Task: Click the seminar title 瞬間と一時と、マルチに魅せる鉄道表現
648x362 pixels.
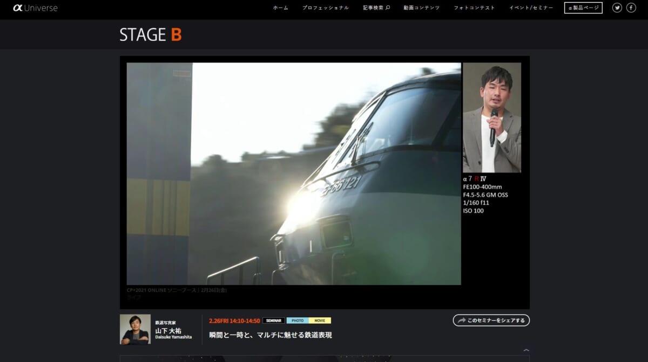Action: click(x=271, y=335)
